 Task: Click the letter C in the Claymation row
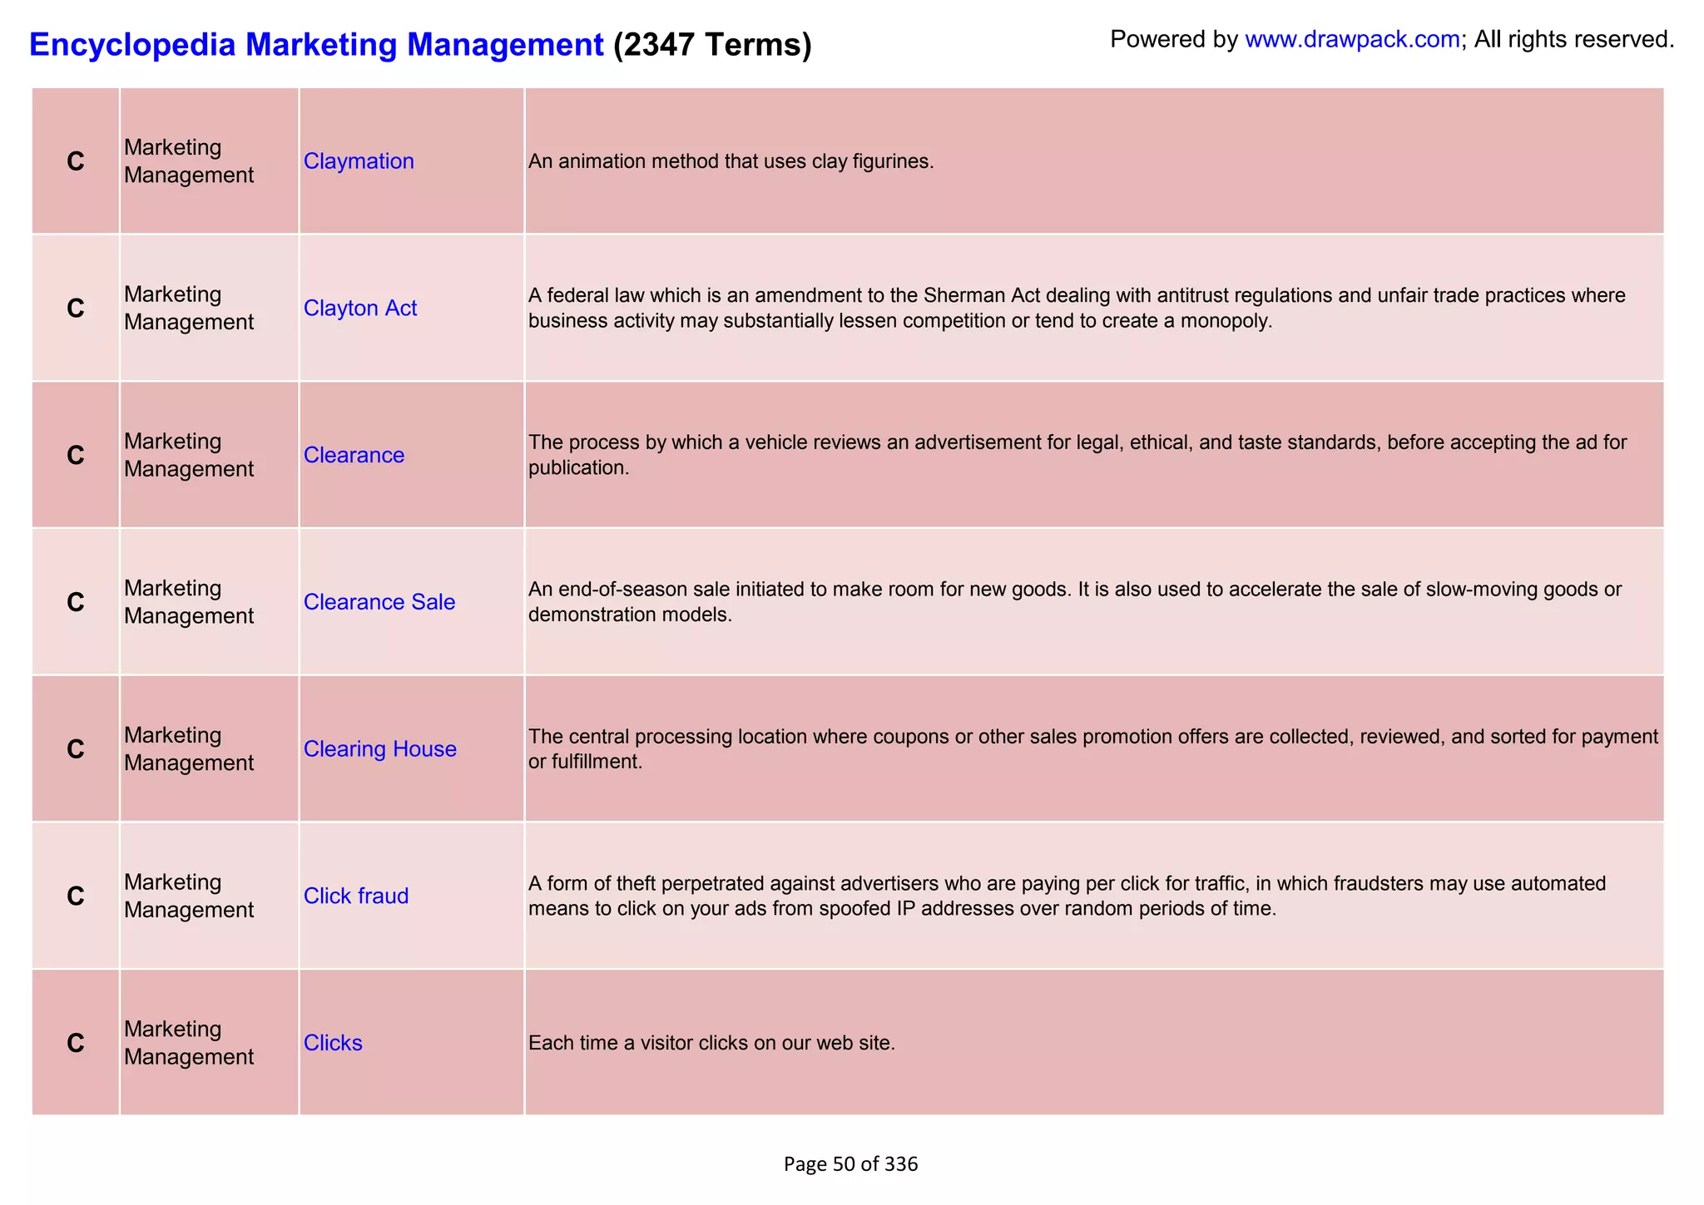tap(76, 161)
